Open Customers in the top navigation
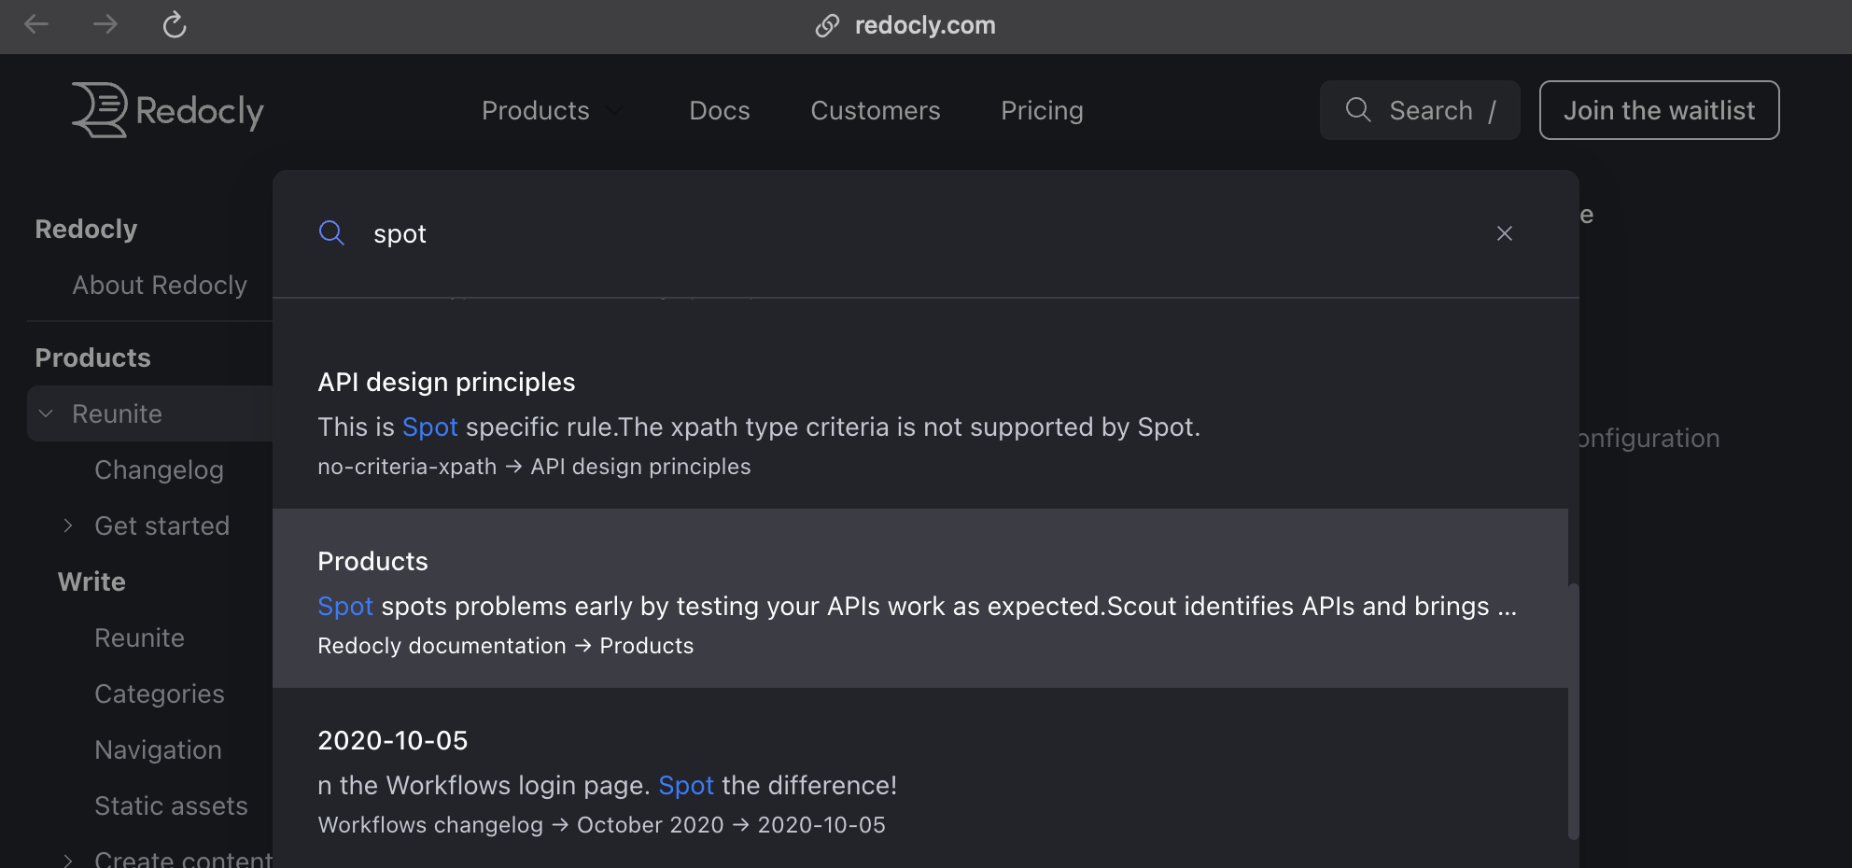This screenshot has width=1852, height=868. (x=876, y=110)
